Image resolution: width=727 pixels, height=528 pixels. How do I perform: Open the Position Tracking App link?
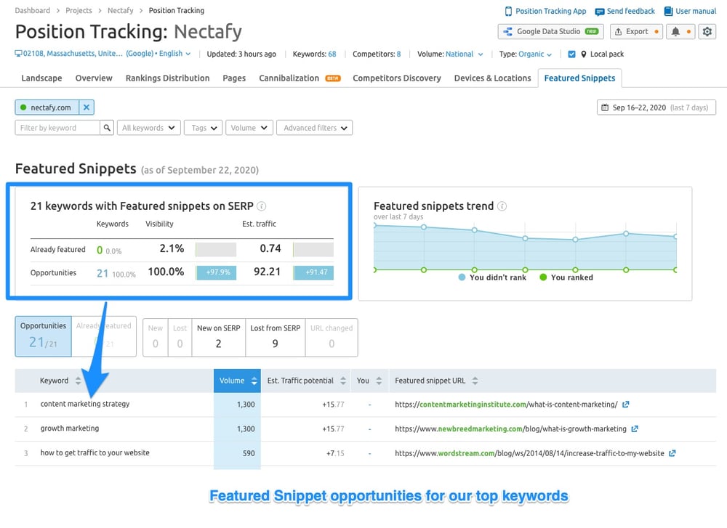point(545,11)
